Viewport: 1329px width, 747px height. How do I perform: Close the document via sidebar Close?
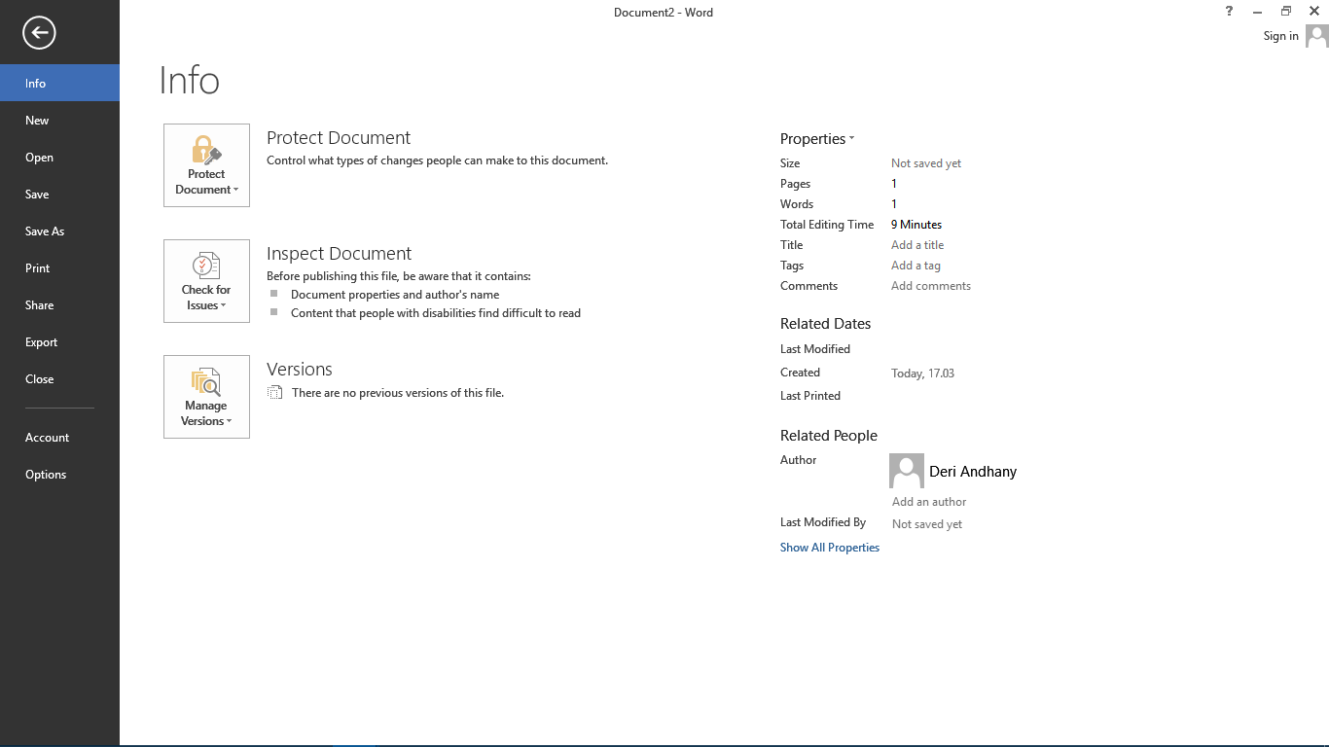[59, 378]
